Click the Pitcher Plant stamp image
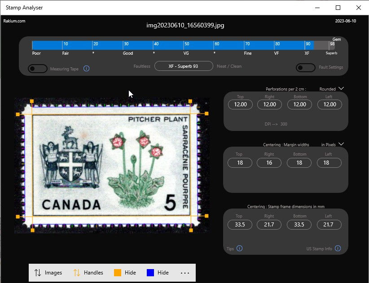369x283 pixels. (x=112, y=165)
